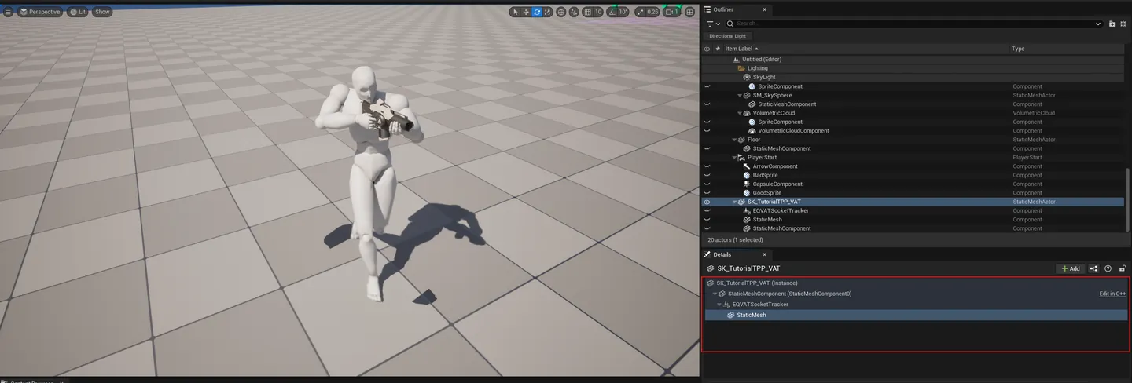Open the Outliner search options chevron
The image size is (1132, 383).
coord(1098,24)
